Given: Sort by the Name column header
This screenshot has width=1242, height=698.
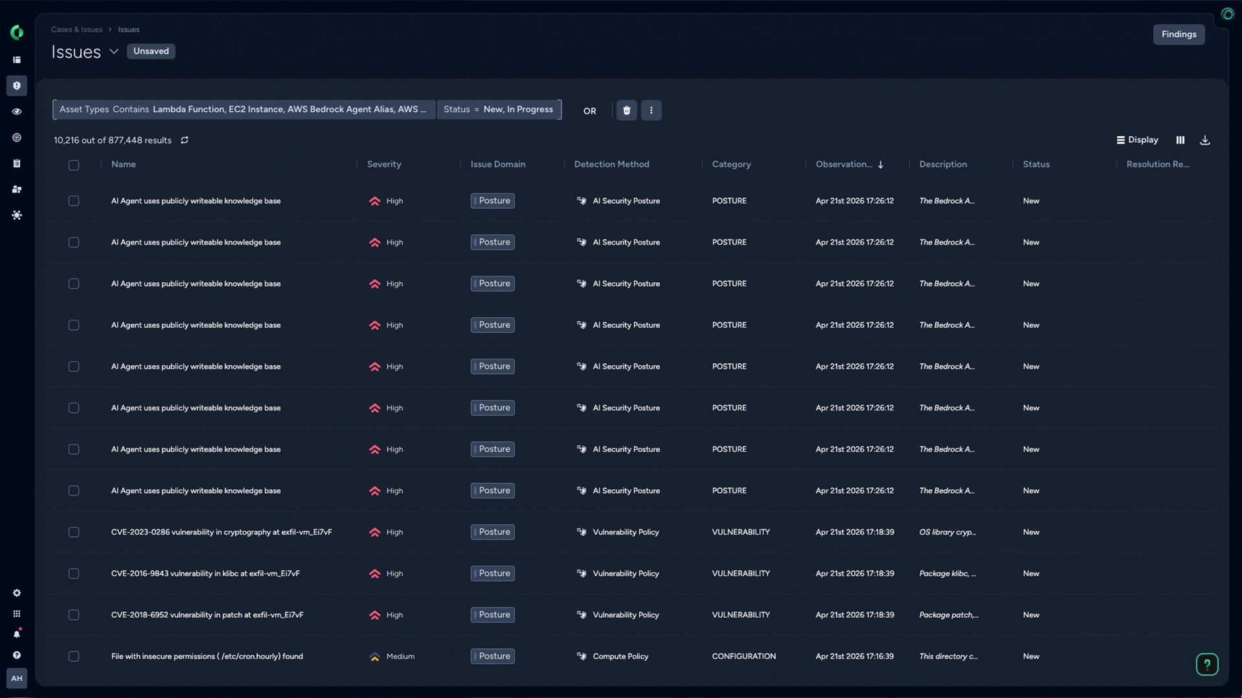Looking at the screenshot, I should pyautogui.click(x=124, y=165).
